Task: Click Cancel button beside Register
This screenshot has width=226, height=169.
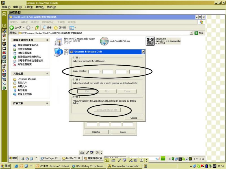Action: coord(123,132)
